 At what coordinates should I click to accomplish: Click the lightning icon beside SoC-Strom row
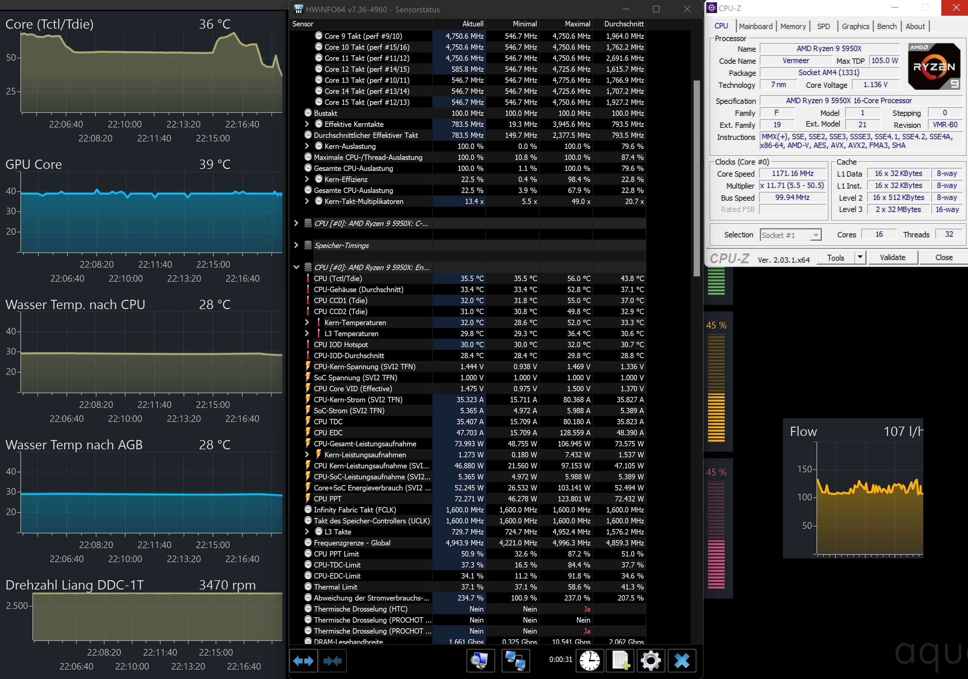click(x=308, y=410)
